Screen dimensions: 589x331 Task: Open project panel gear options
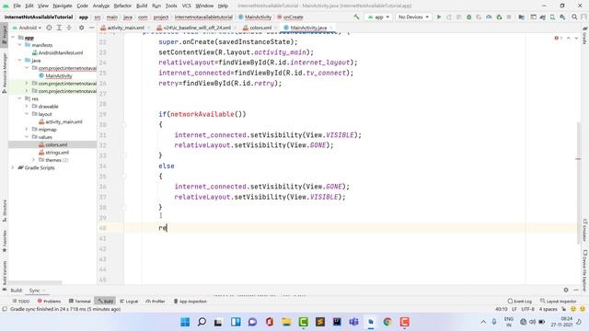coord(81,28)
